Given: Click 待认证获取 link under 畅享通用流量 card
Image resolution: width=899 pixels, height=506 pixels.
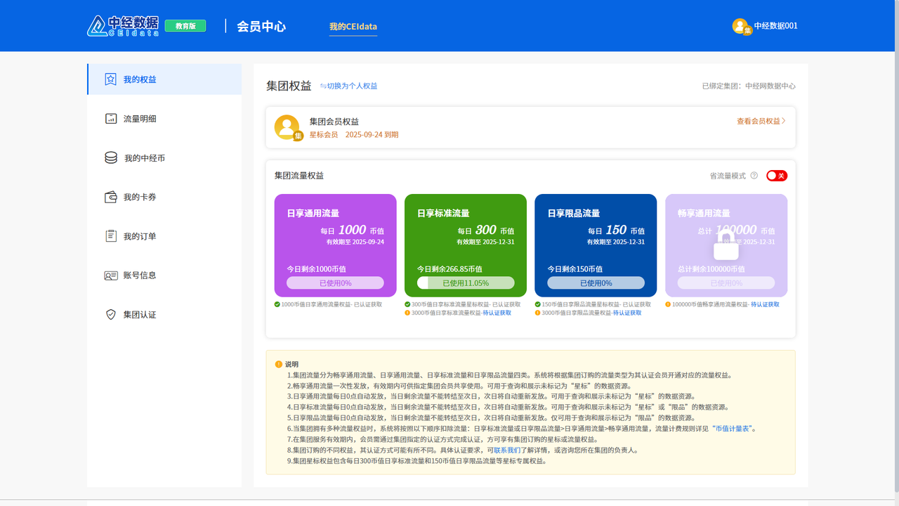Looking at the screenshot, I should pyautogui.click(x=765, y=304).
